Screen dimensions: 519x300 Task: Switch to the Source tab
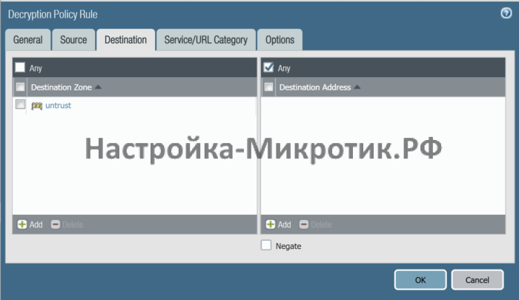tap(73, 40)
